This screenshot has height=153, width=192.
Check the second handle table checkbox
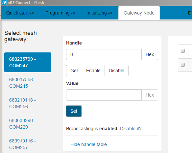click(183, 65)
